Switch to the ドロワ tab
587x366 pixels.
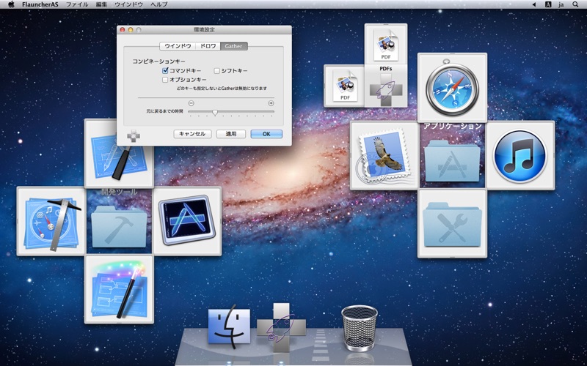coord(208,46)
